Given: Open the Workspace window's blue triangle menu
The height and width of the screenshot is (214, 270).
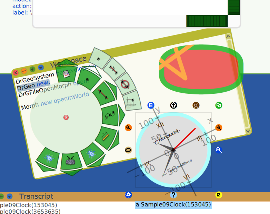Looking at the screenshot, I should [x=41, y=68].
